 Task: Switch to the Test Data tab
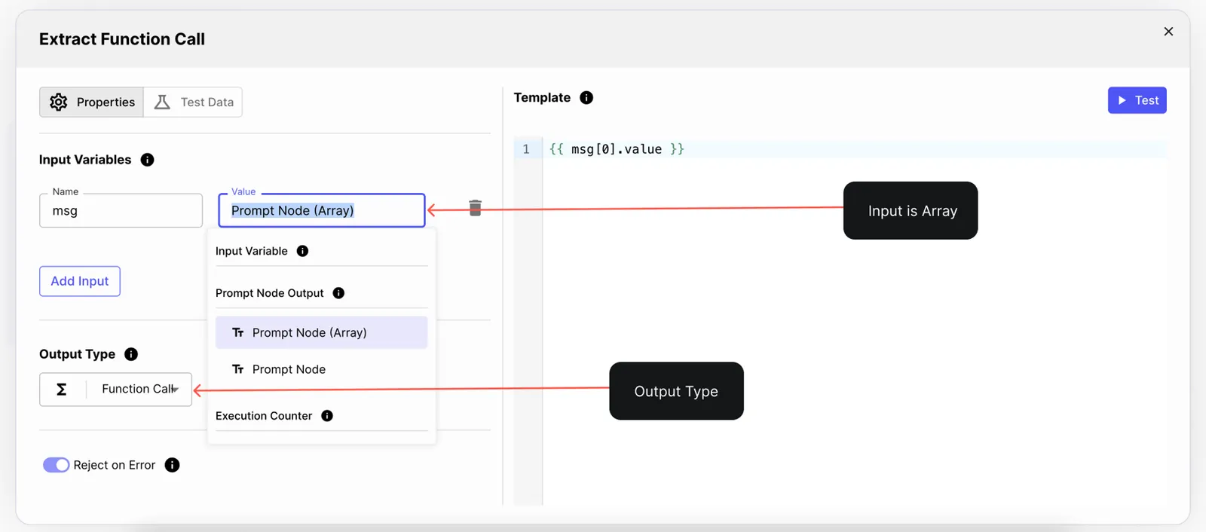[x=193, y=102]
